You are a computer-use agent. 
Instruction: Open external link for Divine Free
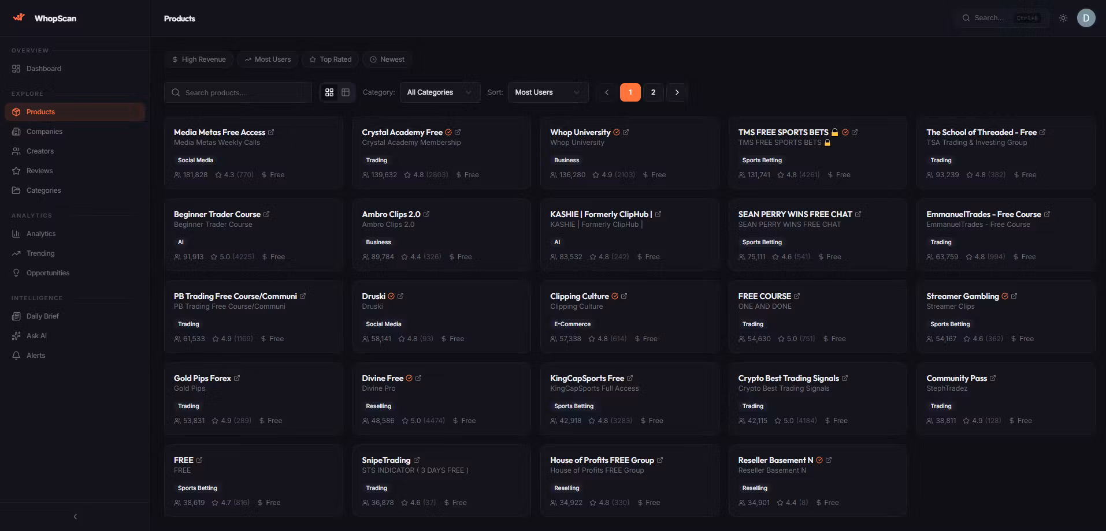pos(418,378)
